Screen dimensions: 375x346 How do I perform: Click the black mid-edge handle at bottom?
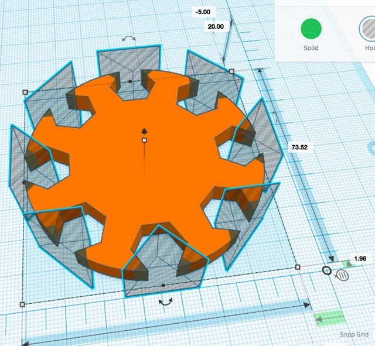pyautogui.click(x=163, y=286)
